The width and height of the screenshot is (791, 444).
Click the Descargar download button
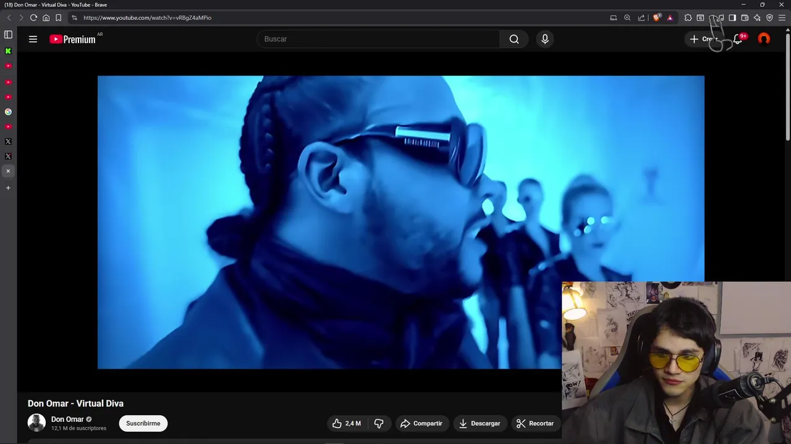480,423
